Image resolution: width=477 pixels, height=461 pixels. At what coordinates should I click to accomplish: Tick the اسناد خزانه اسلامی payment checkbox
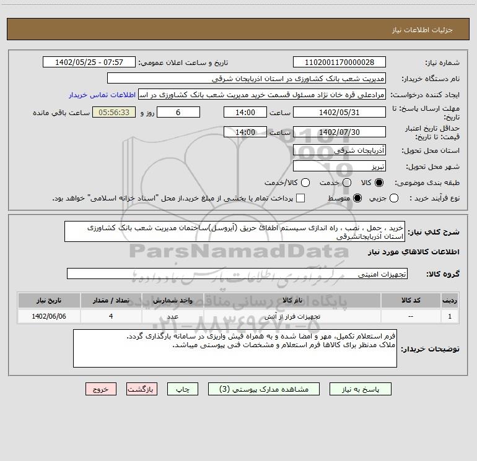[x=300, y=198]
